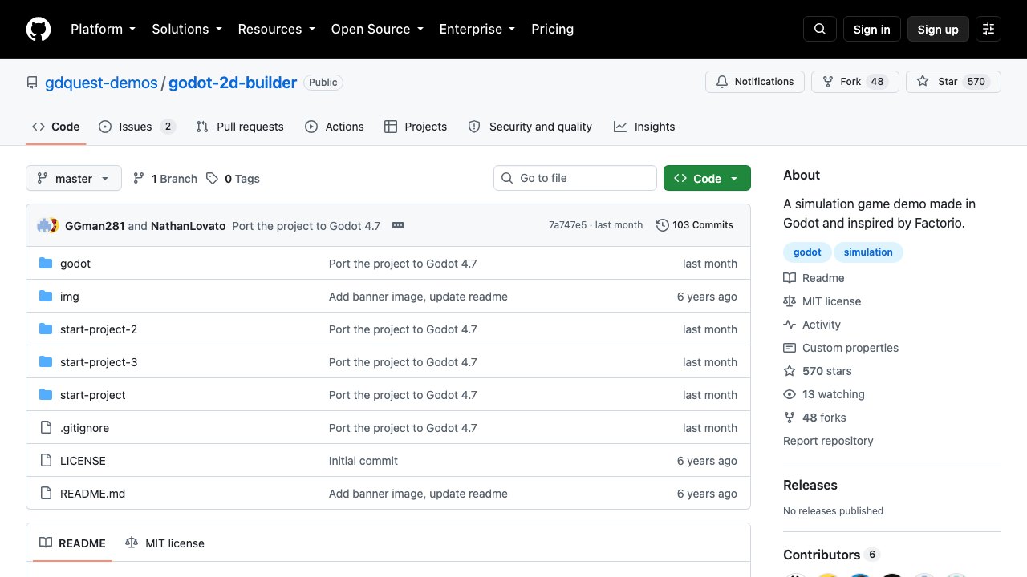Click the commit author avatars

48,225
